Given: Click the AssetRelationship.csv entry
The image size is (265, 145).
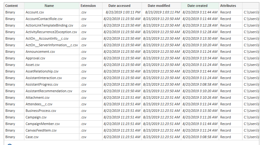Looking at the screenshot, I should click(42, 71).
